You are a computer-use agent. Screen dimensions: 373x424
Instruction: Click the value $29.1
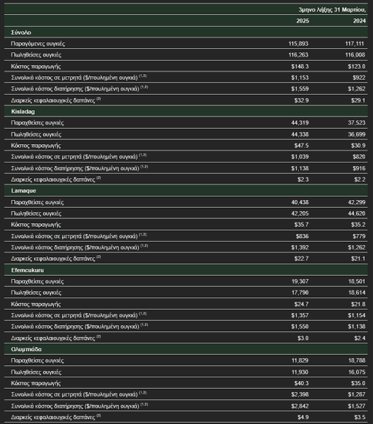coord(358,100)
